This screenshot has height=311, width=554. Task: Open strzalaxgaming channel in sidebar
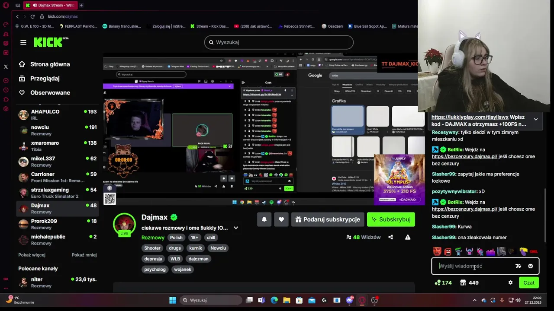(58, 193)
